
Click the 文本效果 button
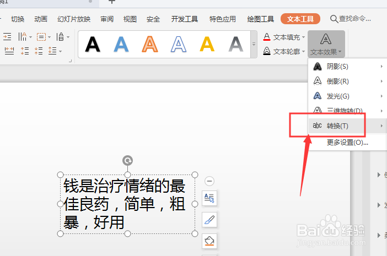point(326,44)
